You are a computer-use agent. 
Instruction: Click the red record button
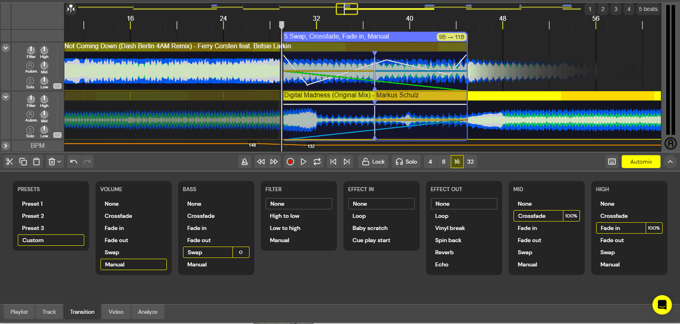(x=290, y=161)
